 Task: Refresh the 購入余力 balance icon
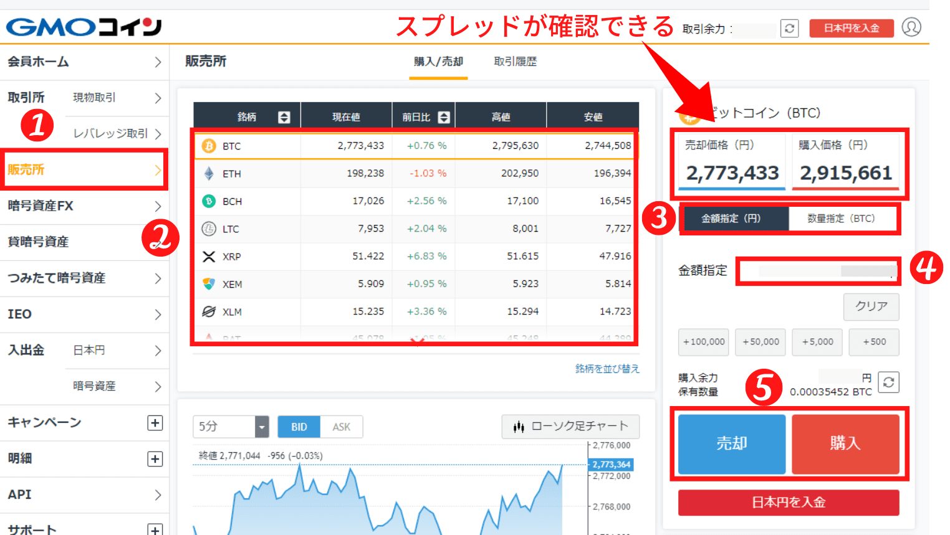point(888,382)
